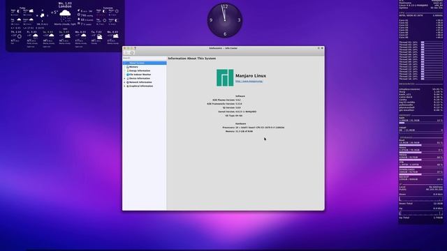The image size is (447, 251).
Task: Select Energy Information in the sidebar
Action: (x=140, y=70)
